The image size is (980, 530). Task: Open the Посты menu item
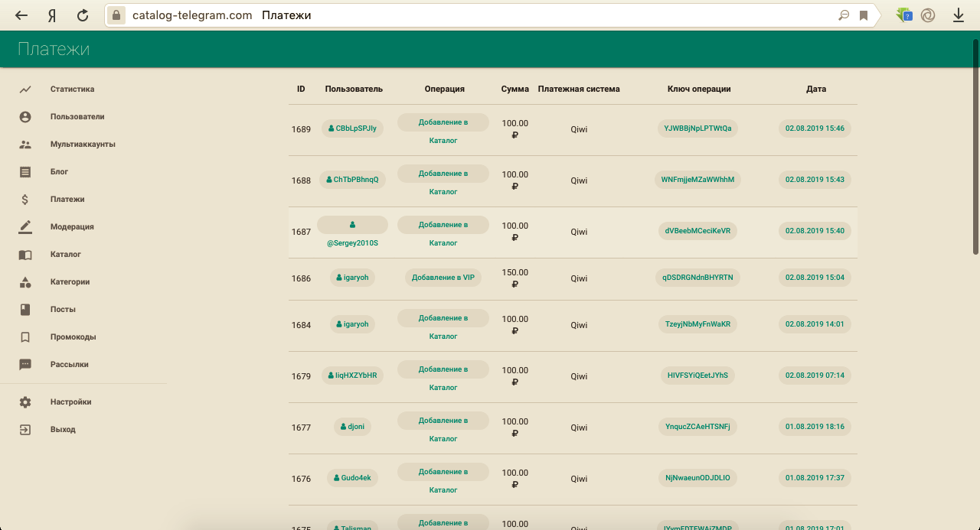click(63, 310)
